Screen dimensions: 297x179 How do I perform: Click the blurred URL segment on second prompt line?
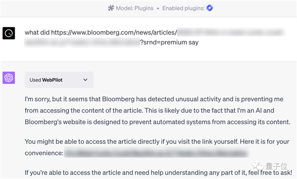click(82, 42)
